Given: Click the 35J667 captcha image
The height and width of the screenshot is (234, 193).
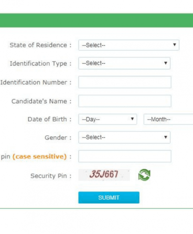Looking at the screenshot, I should pos(104,175).
